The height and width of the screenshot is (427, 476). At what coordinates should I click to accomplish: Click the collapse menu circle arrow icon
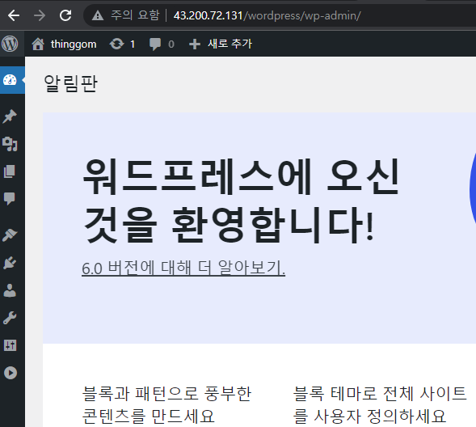(x=11, y=373)
